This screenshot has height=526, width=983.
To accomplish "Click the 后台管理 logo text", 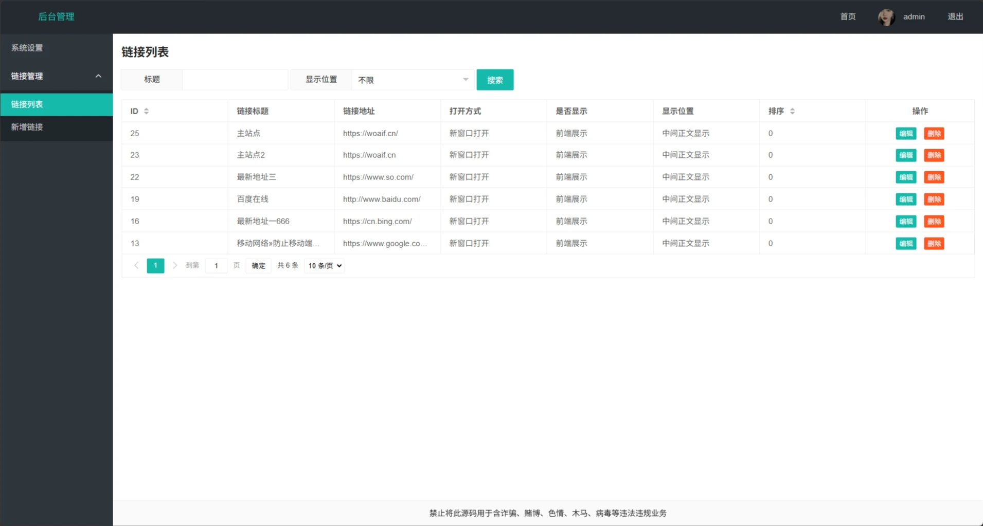I will click(56, 16).
